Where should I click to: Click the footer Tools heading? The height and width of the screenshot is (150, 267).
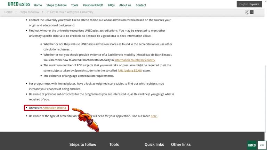[114, 144]
